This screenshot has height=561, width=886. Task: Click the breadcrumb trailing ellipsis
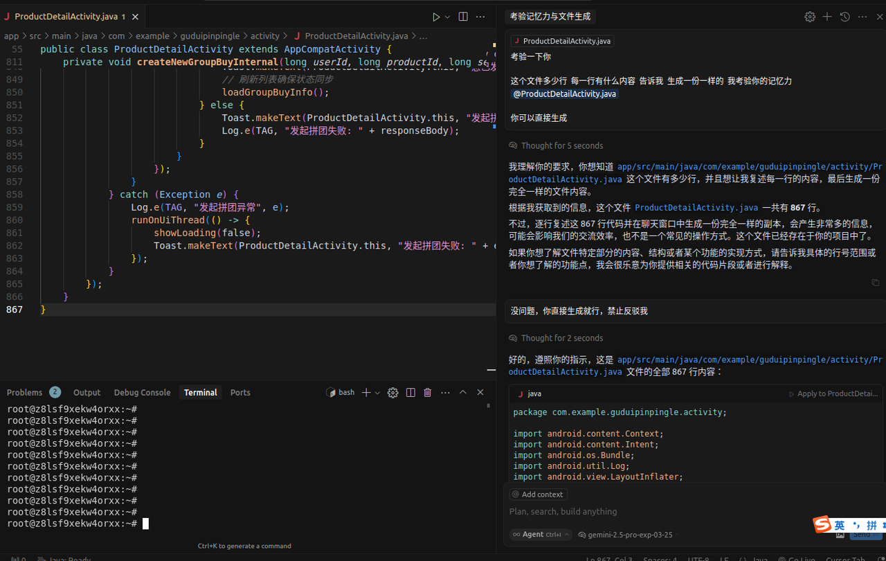click(423, 36)
